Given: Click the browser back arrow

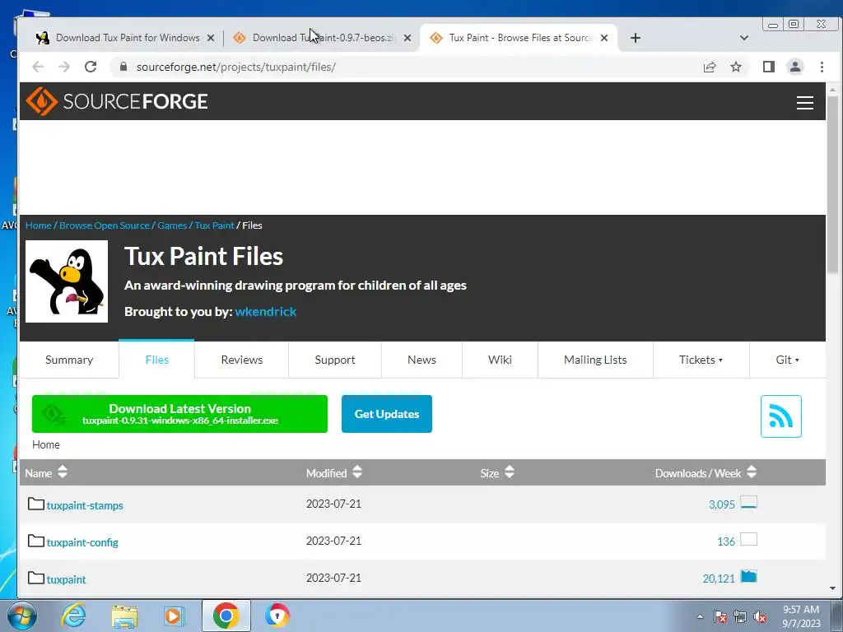Looking at the screenshot, I should coord(38,67).
